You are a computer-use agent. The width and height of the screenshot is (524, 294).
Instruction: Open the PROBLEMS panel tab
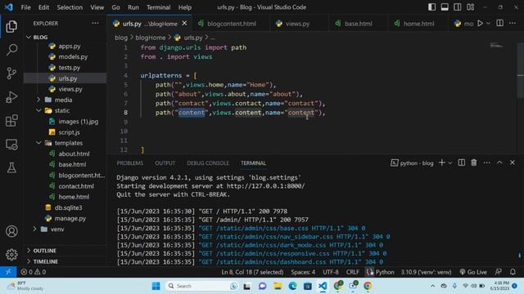(129, 163)
